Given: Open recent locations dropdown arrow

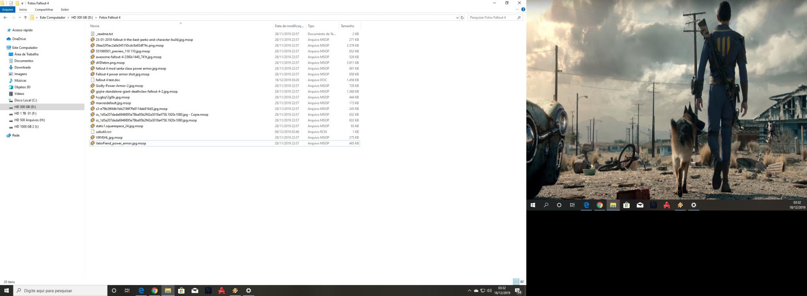Looking at the screenshot, I should pos(19,17).
